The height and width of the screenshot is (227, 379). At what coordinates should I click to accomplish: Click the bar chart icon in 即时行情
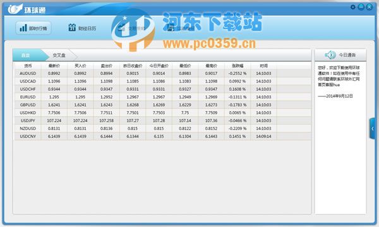[x=23, y=28]
